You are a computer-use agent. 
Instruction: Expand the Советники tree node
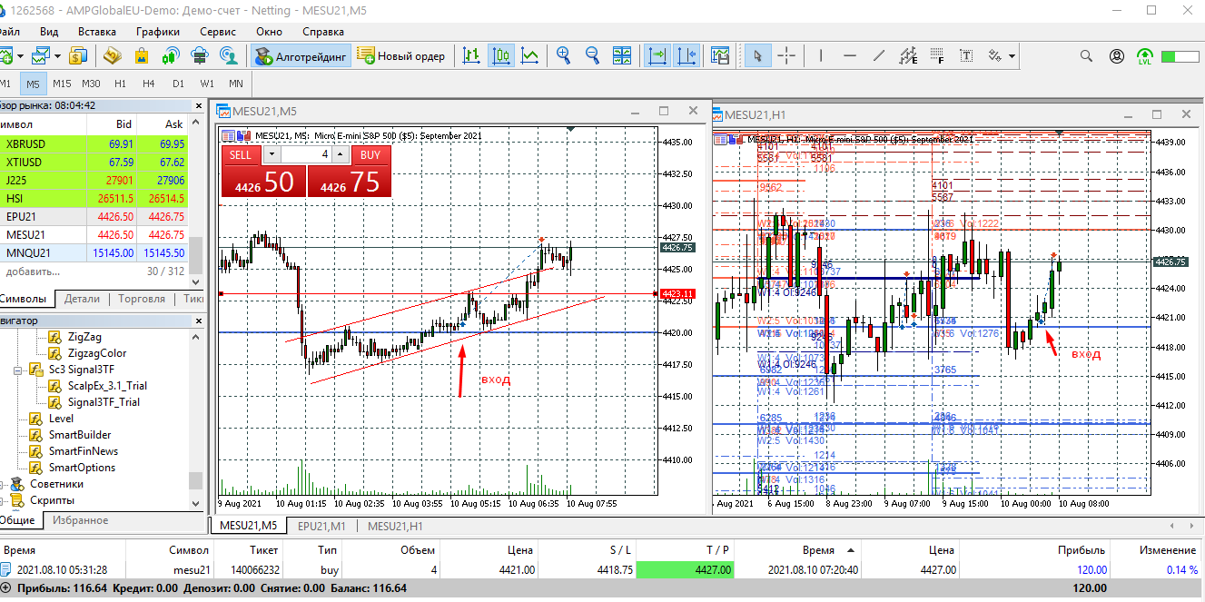click(3, 484)
